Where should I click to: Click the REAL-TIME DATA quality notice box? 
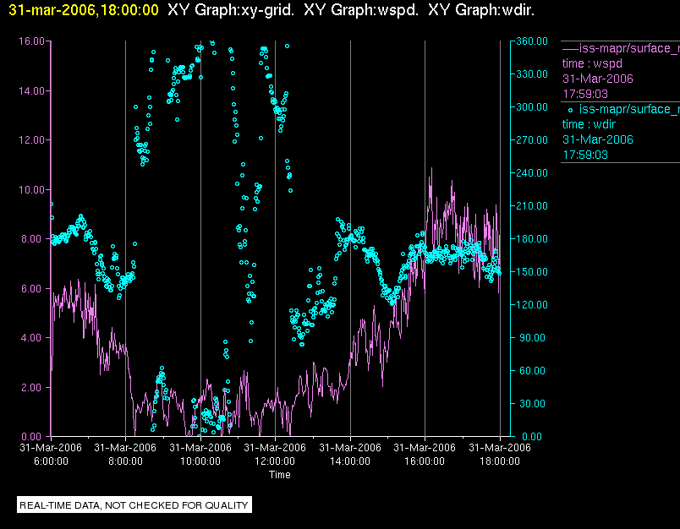[x=134, y=504]
